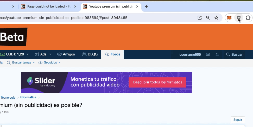Go to Tecnología breadcrumb
The image size is (253, 127).
[8, 98]
